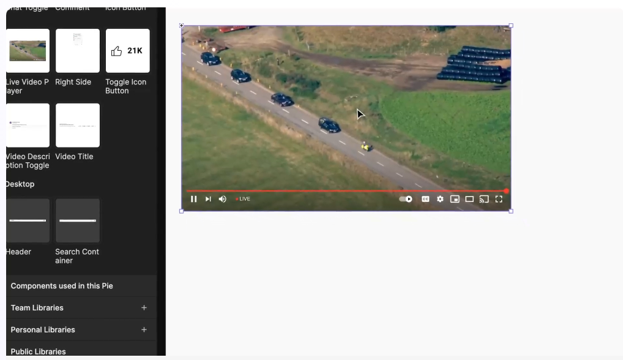Open the Components used in this Pie section
The width and height of the screenshot is (623, 360).
coord(62,286)
